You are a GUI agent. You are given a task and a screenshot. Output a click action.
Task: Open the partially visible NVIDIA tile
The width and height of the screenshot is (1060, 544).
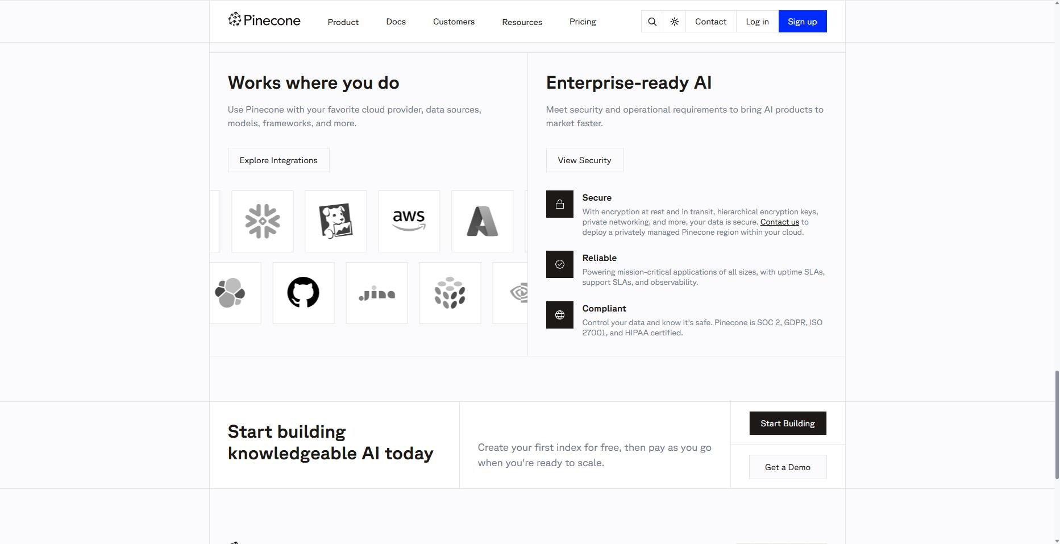point(510,293)
